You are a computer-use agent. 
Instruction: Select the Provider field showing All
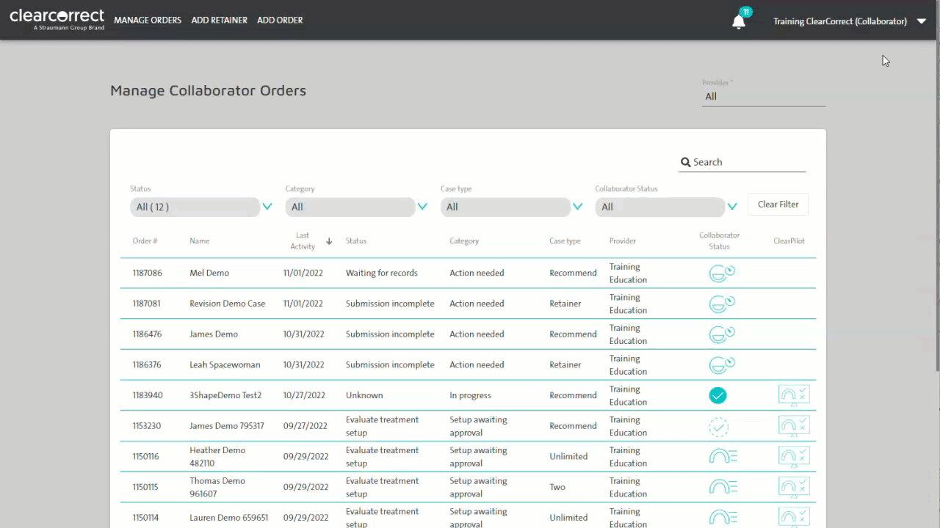(764, 96)
